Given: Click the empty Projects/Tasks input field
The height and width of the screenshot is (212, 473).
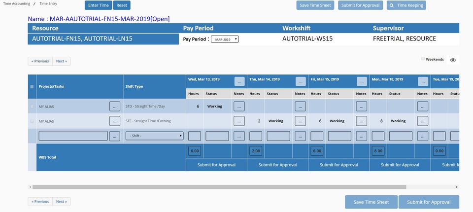Looking at the screenshot, I should (x=73, y=136).
